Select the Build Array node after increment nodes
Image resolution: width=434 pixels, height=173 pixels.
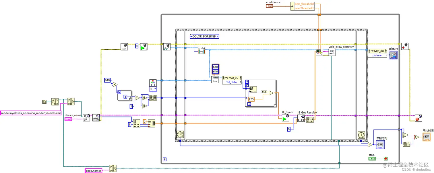tap(153, 98)
